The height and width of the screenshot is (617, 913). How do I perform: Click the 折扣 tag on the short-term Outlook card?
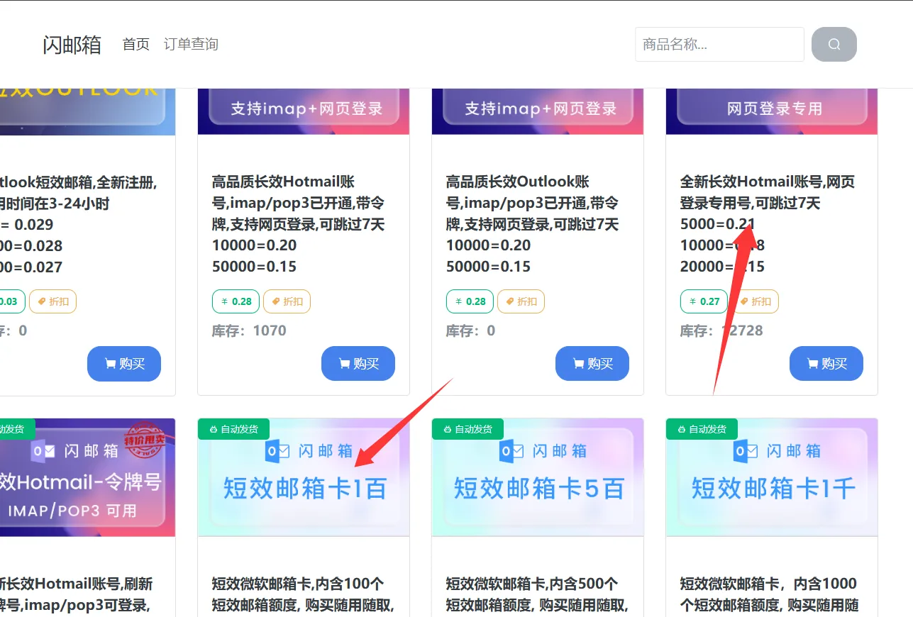click(52, 301)
